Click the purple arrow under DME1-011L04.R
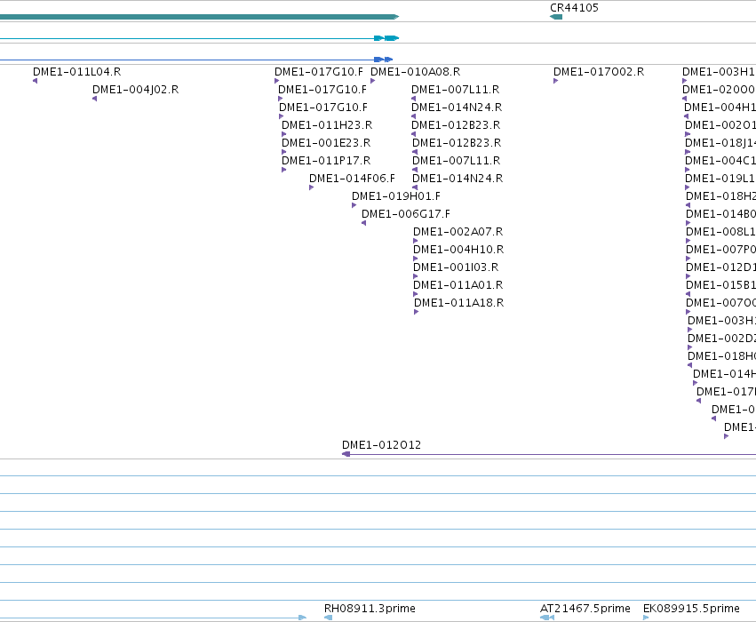This screenshot has width=756, height=622. click(36, 81)
